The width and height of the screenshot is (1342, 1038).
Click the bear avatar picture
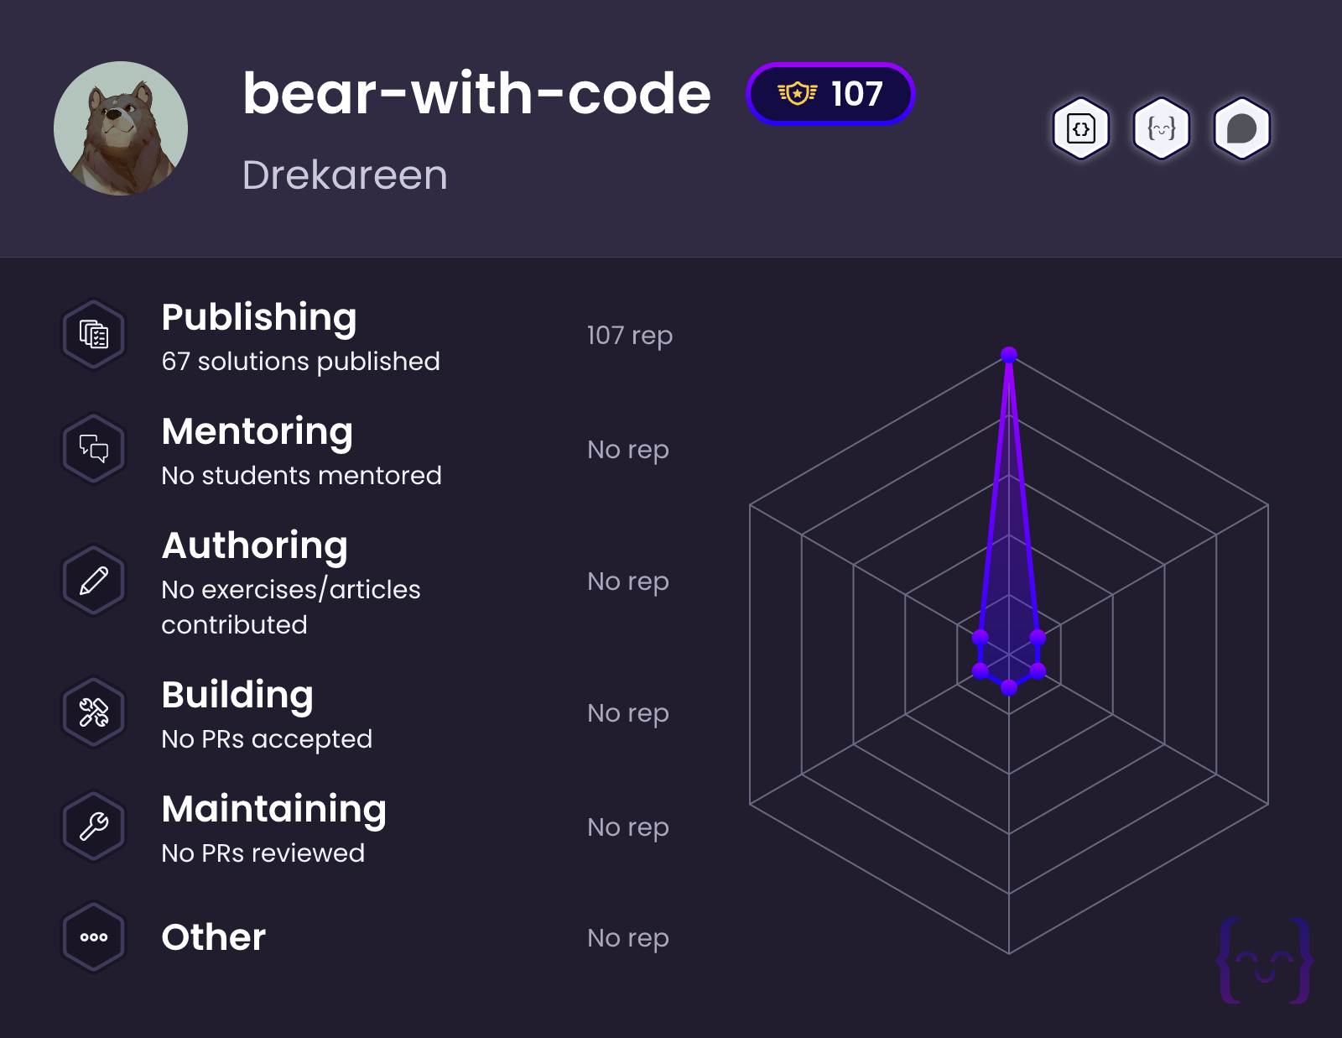tap(121, 128)
